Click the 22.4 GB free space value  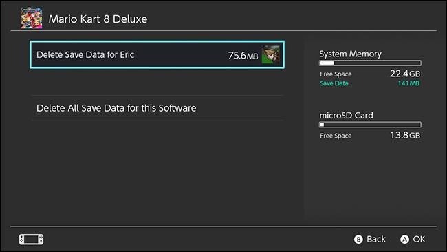(405, 74)
